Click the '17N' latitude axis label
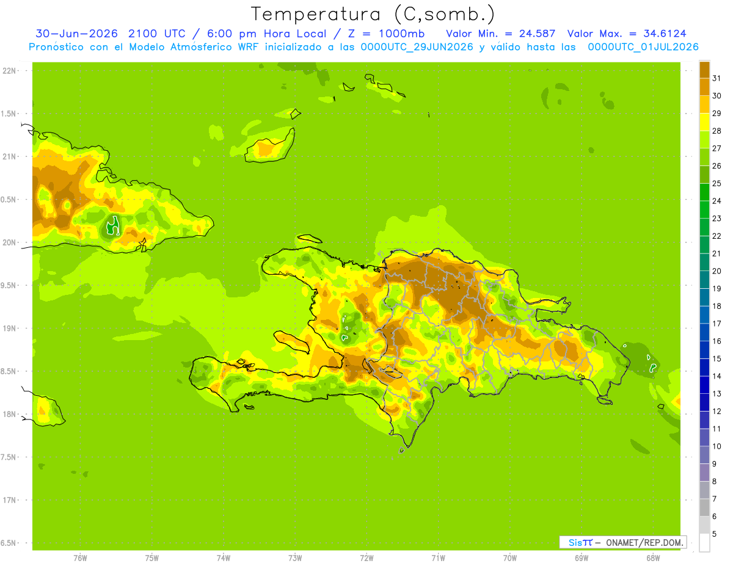 tap(9, 500)
